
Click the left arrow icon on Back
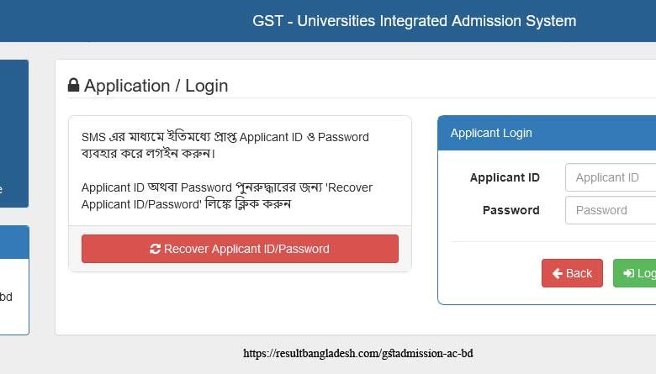pos(557,273)
